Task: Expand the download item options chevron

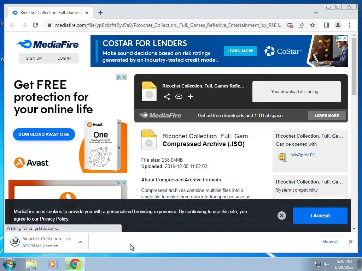Action: point(80,242)
